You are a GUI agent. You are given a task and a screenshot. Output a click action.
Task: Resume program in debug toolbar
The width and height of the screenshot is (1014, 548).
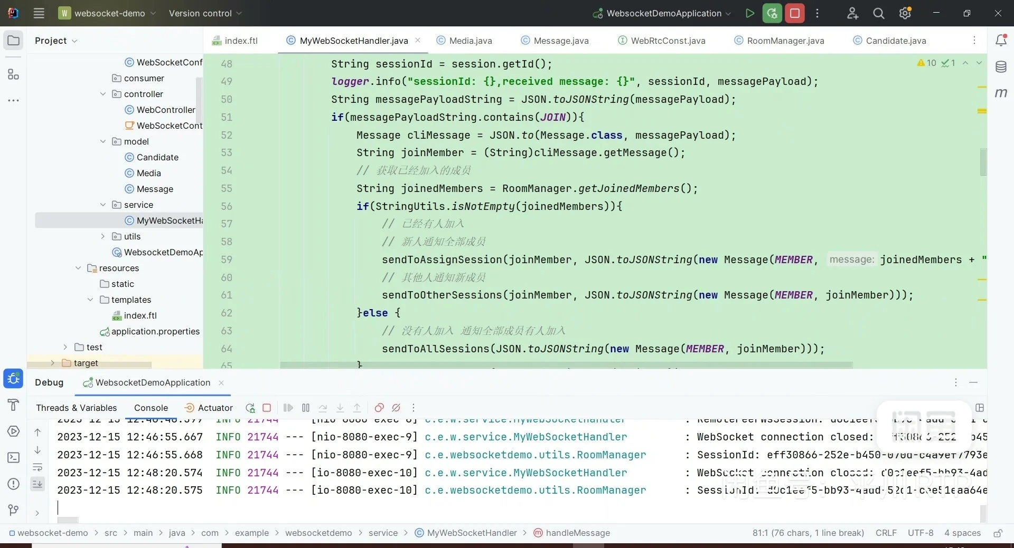[288, 408]
